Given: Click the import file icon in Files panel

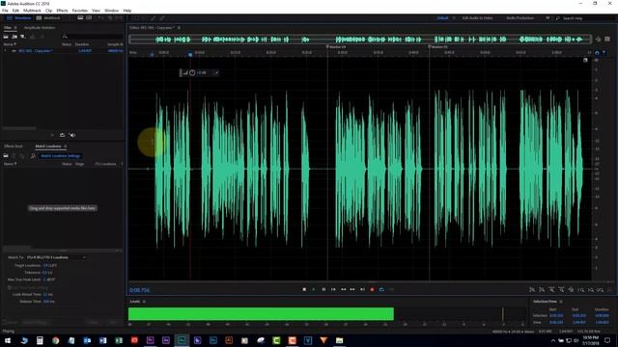Looking at the screenshot, I should point(14,37).
